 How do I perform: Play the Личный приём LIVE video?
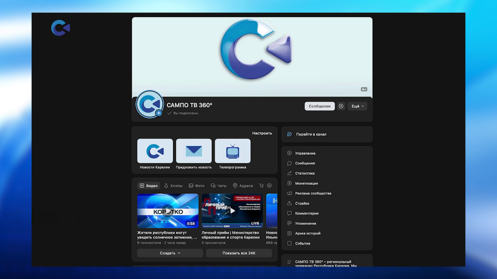coord(232,211)
